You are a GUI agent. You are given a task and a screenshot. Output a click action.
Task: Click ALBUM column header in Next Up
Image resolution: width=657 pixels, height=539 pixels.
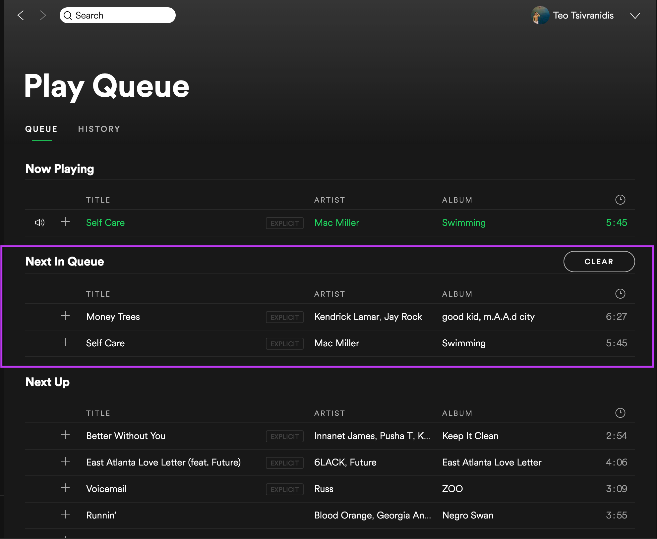tap(457, 413)
